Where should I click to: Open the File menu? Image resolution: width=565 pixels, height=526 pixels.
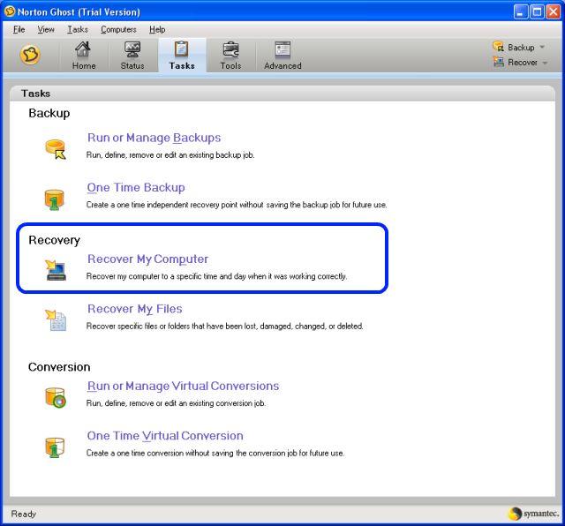[19, 29]
